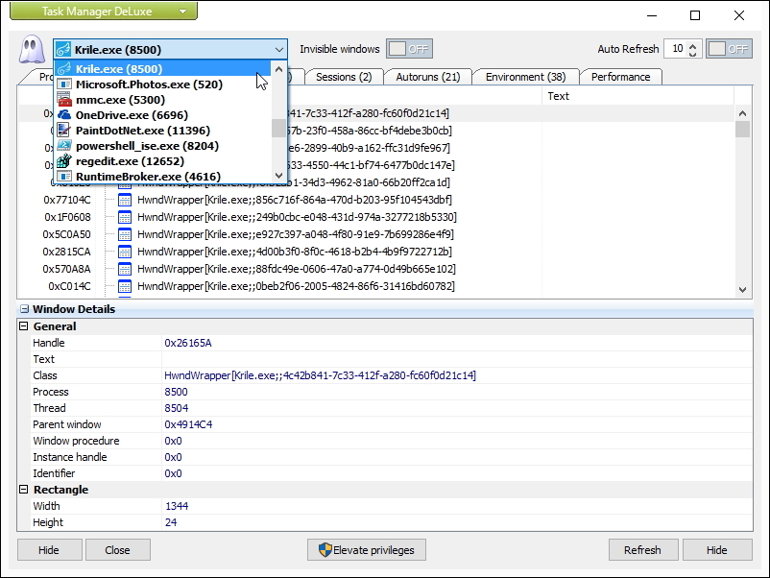Viewport: 770px width, 578px height.
Task: Click Width value 1344
Action: (x=177, y=506)
